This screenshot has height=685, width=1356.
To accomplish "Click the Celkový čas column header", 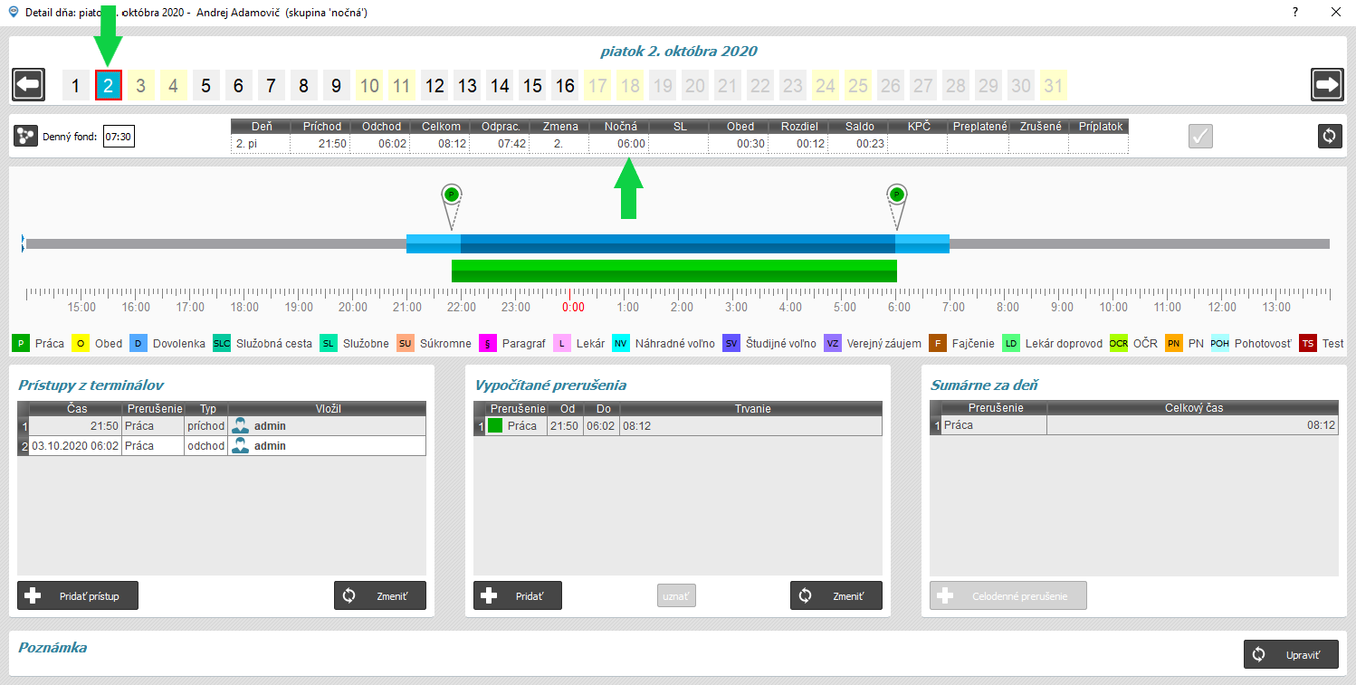I will click(x=1193, y=407).
